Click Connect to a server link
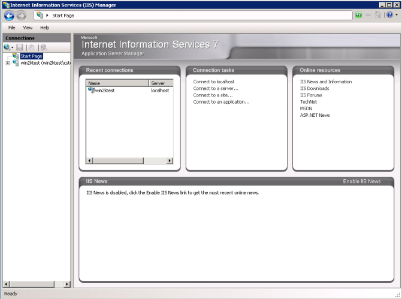 tap(216, 89)
